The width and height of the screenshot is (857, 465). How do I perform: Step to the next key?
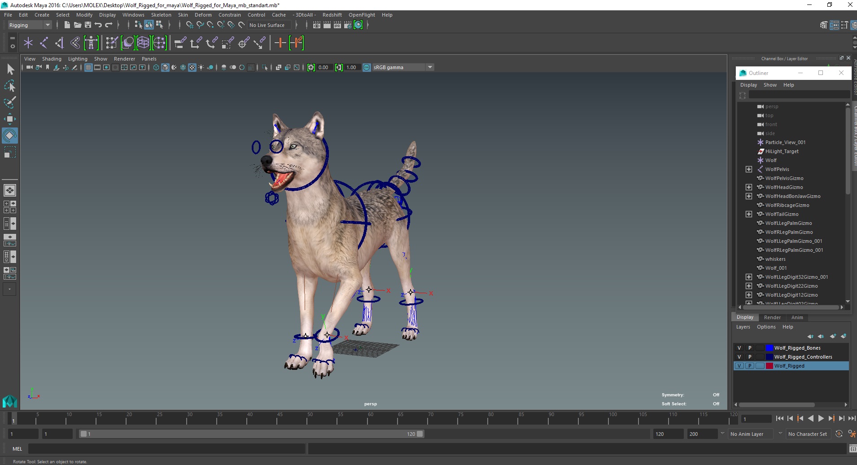831,418
